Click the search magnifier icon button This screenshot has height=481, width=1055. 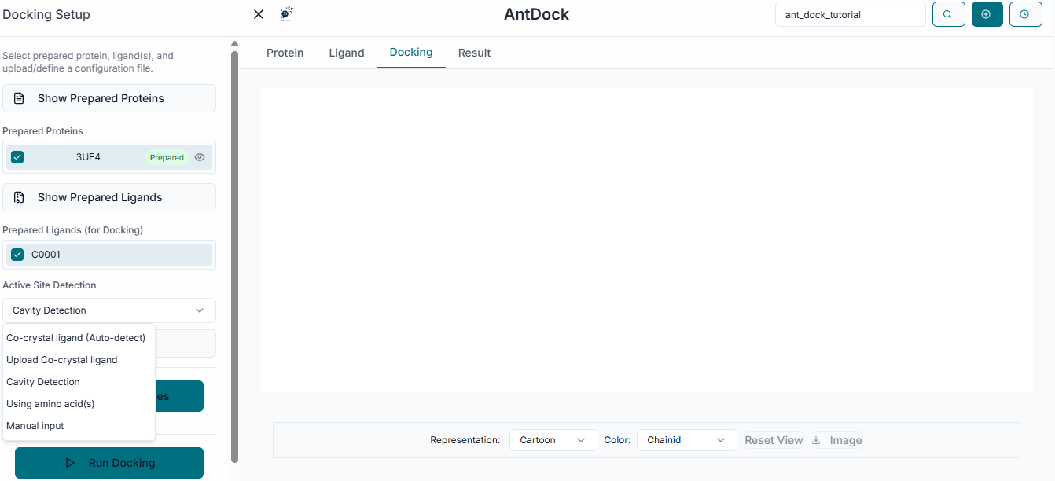click(x=948, y=14)
